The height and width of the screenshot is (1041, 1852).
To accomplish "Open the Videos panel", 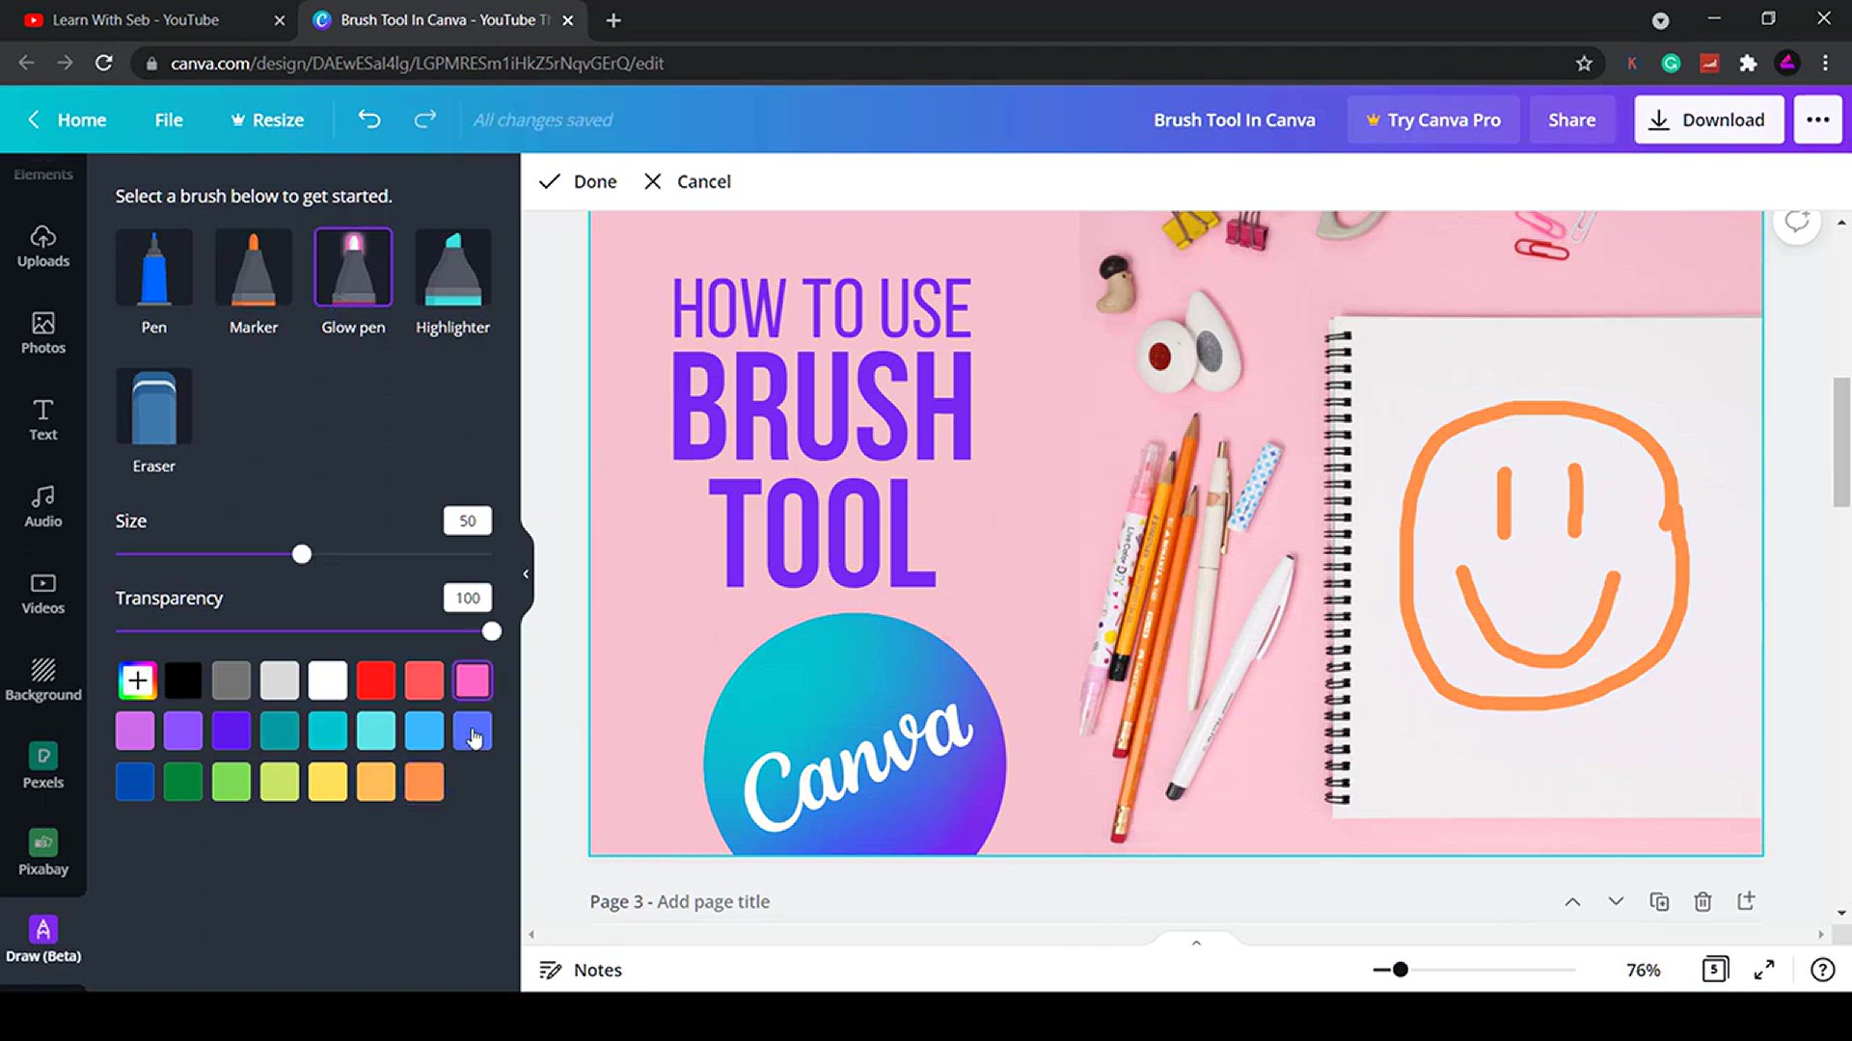I will tap(43, 593).
